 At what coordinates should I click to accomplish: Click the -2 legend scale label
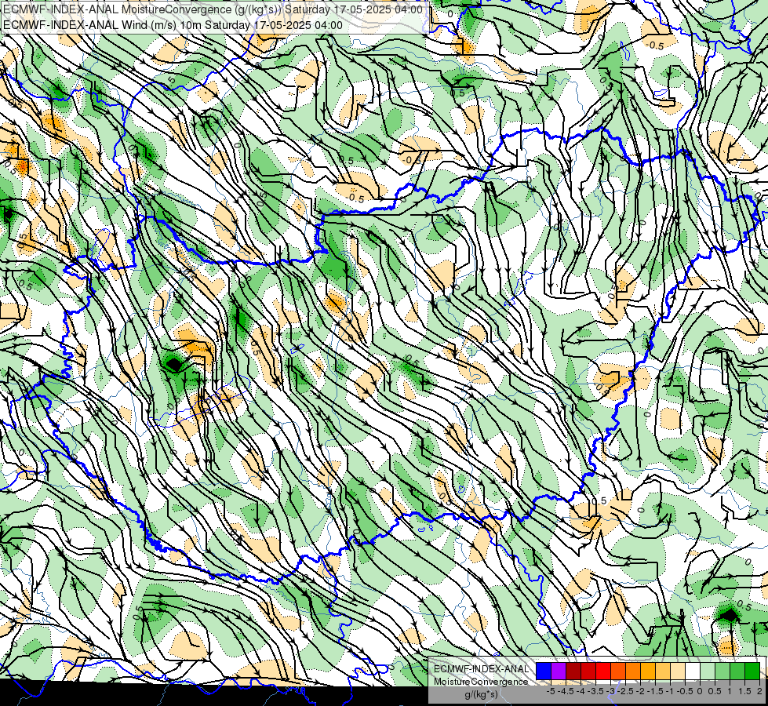click(641, 691)
